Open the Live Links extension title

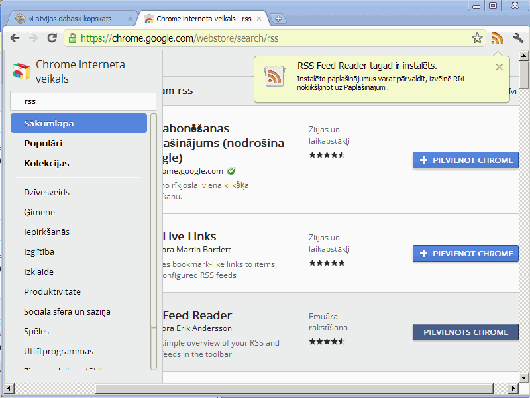189,236
